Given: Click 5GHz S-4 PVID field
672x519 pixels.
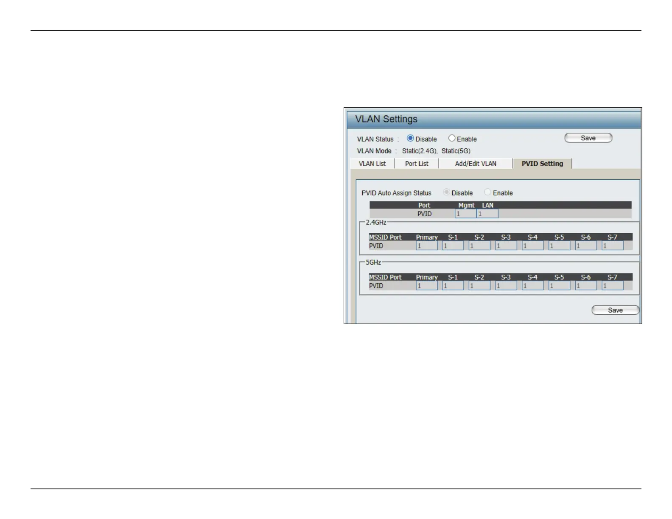Looking at the screenshot, I should [532, 286].
